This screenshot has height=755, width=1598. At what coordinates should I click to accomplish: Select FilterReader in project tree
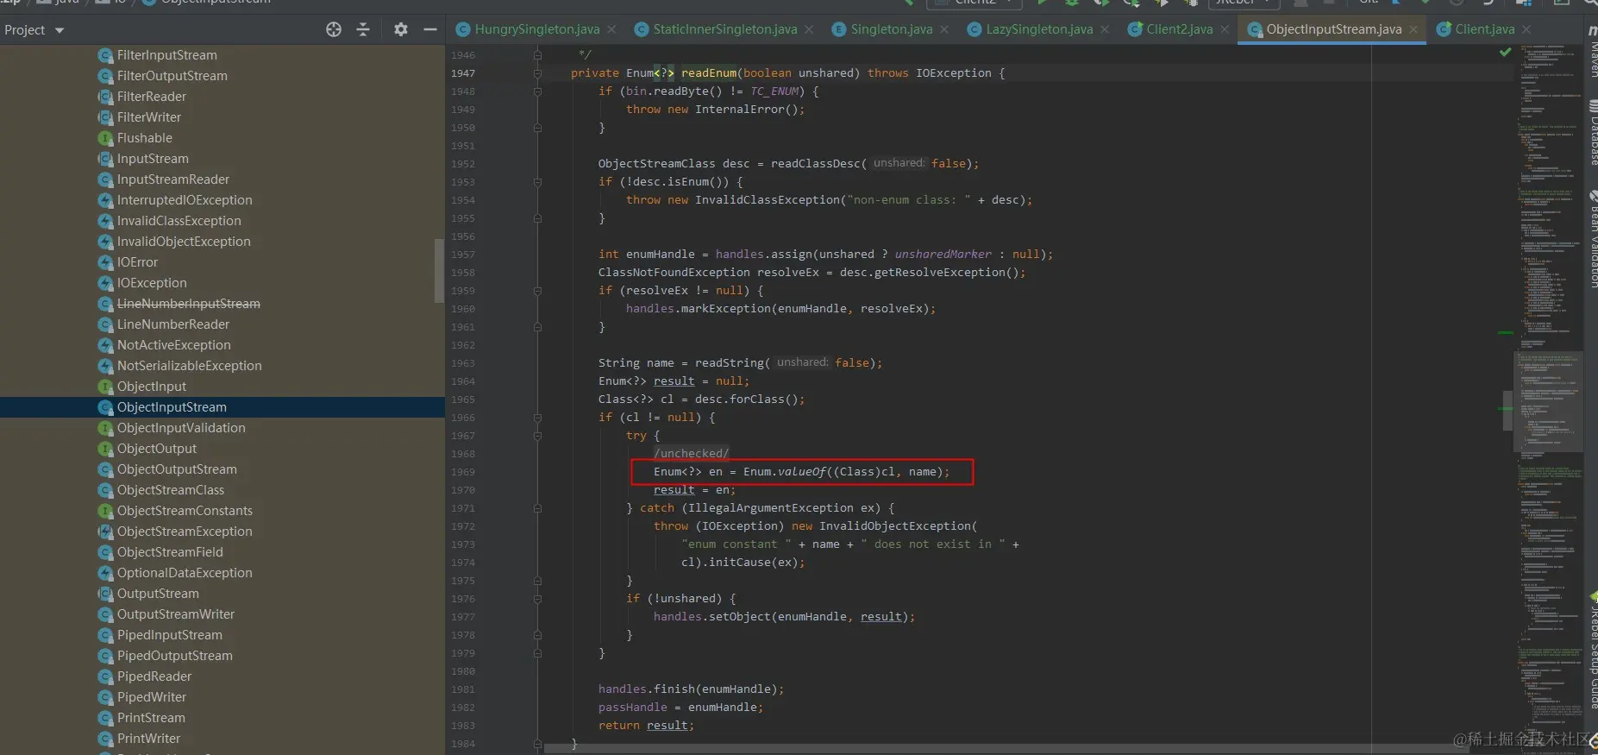(151, 97)
